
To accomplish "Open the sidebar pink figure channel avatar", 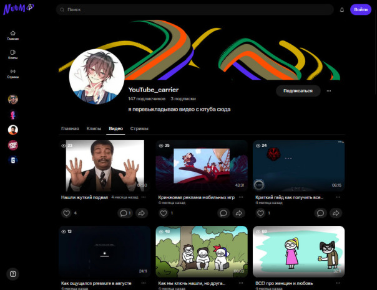I will (x=13, y=115).
